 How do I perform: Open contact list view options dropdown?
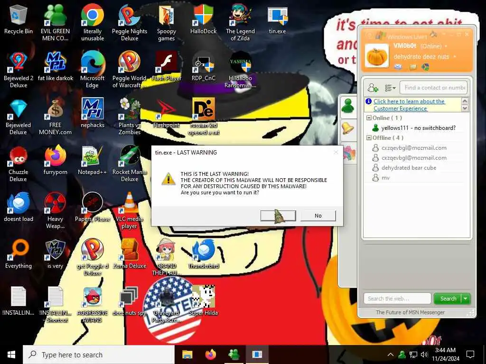[390, 88]
